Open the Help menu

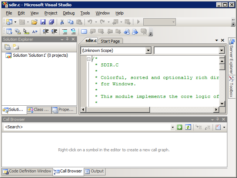119,13
